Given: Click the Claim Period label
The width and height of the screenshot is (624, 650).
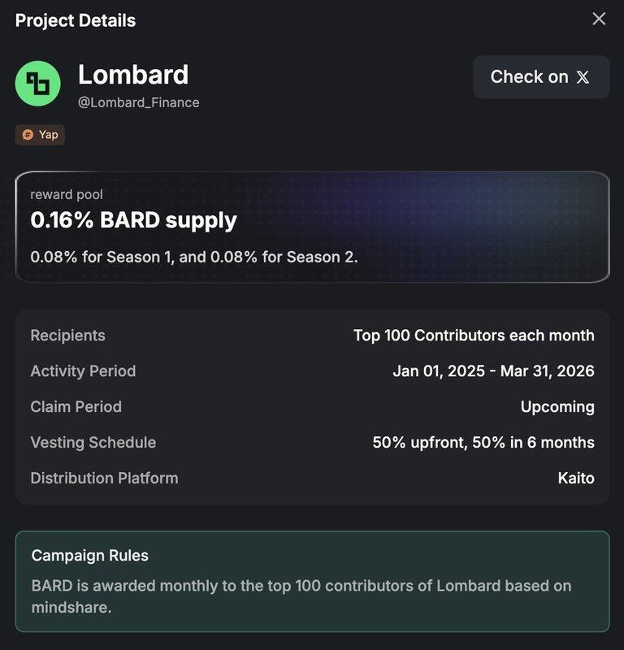Looking at the screenshot, I should [x=76, y=407].
